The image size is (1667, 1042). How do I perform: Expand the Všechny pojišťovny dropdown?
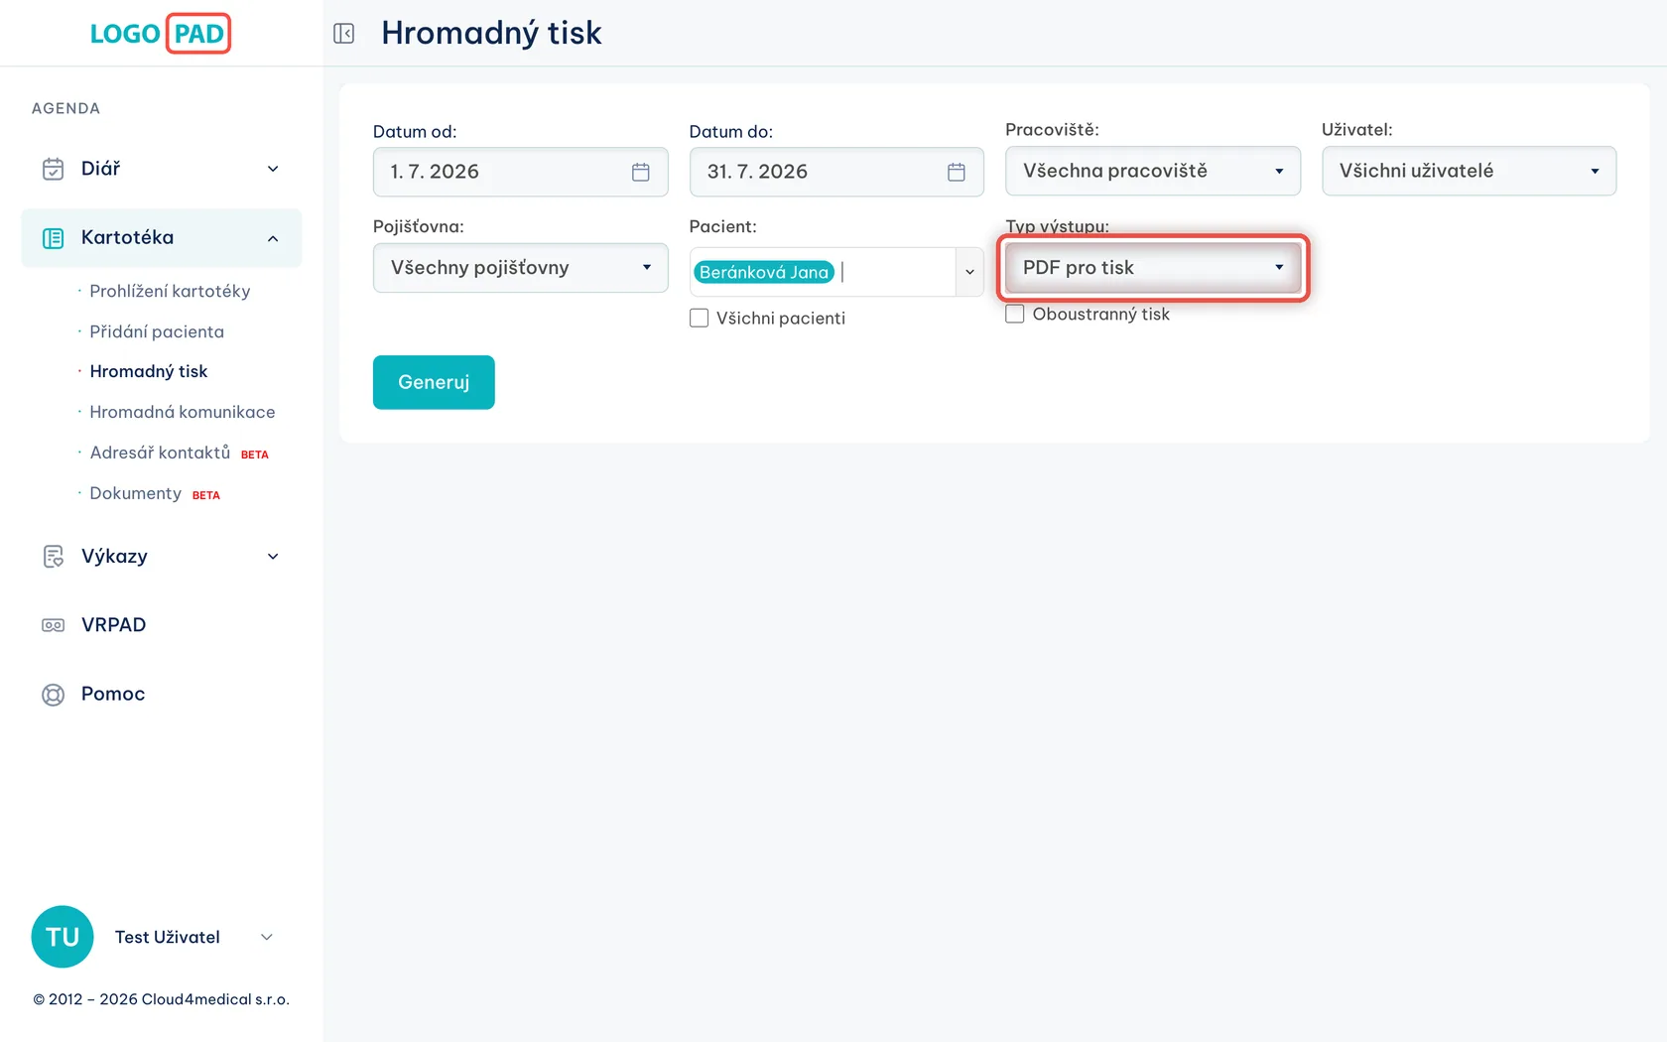(521, 268)
